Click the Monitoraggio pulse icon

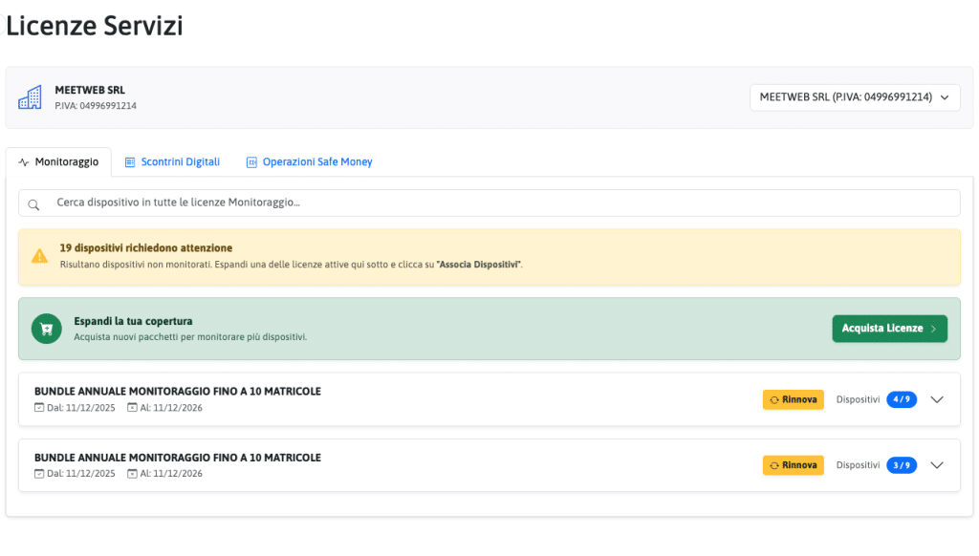coord(24,162)
